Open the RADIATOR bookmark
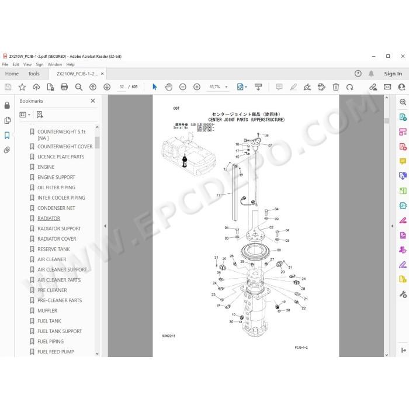Screen dimensions: 409x409 [48, 219]
